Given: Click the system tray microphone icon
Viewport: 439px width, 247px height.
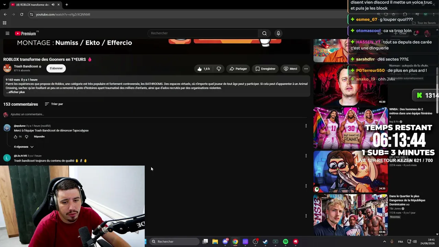Looking at the screenshot, I should coord(392,242).
